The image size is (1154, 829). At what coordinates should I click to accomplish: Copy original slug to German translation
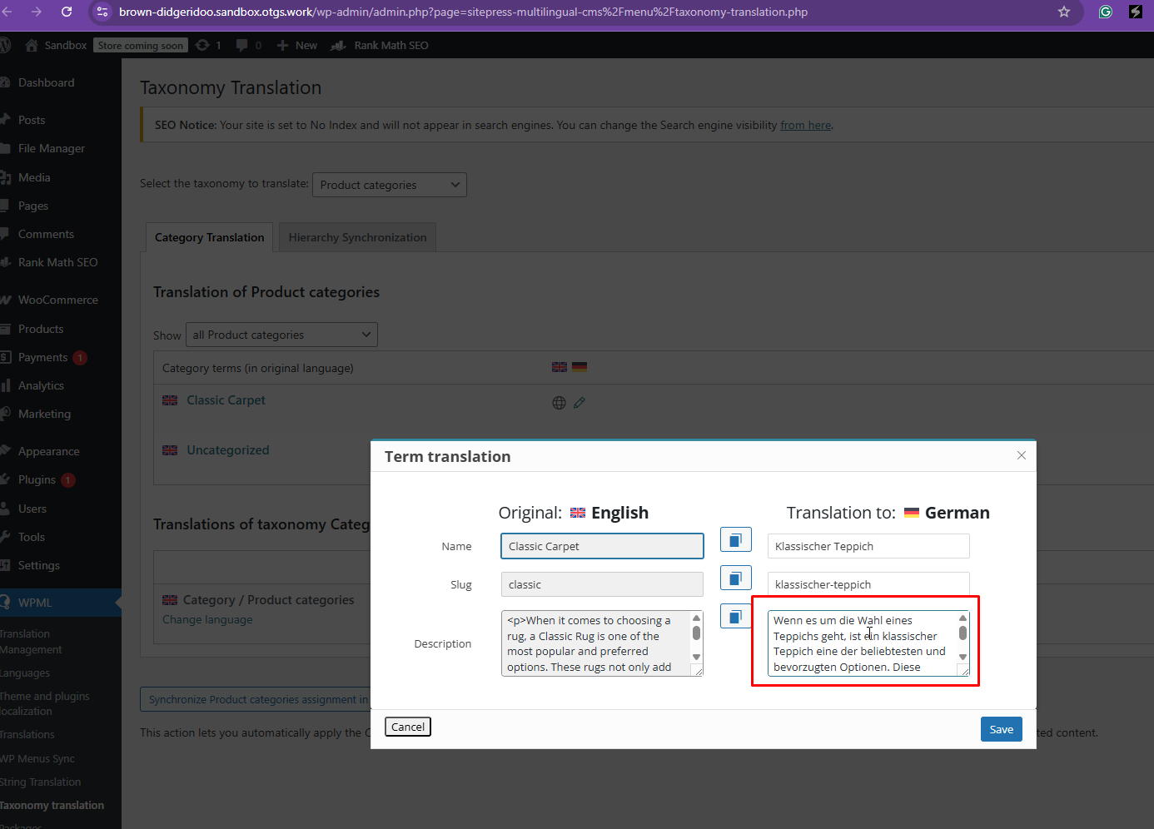(x=736, y=578)
